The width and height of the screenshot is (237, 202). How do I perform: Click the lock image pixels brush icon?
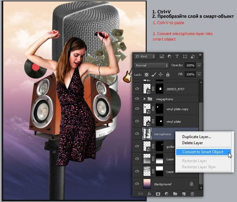click(154, 75)
